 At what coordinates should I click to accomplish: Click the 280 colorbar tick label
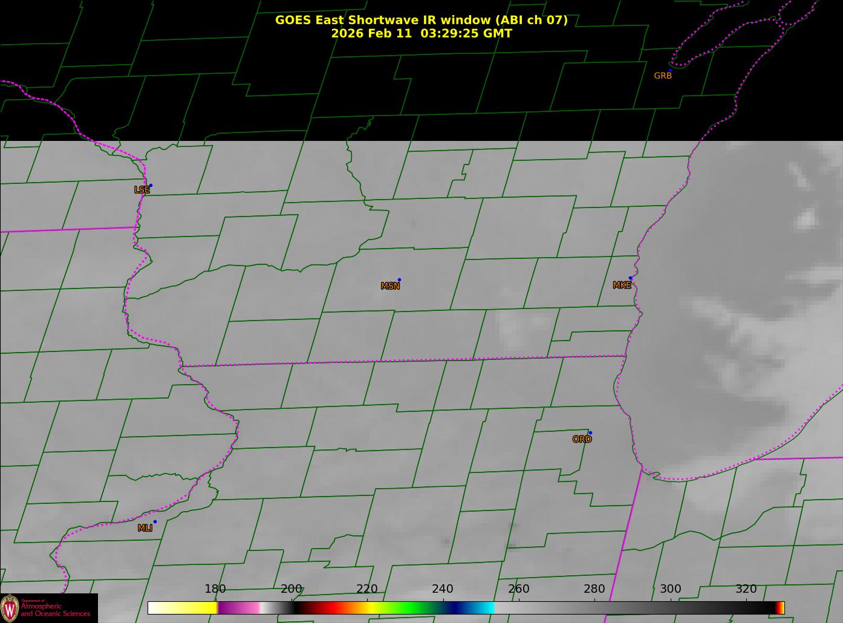[594, 589]
